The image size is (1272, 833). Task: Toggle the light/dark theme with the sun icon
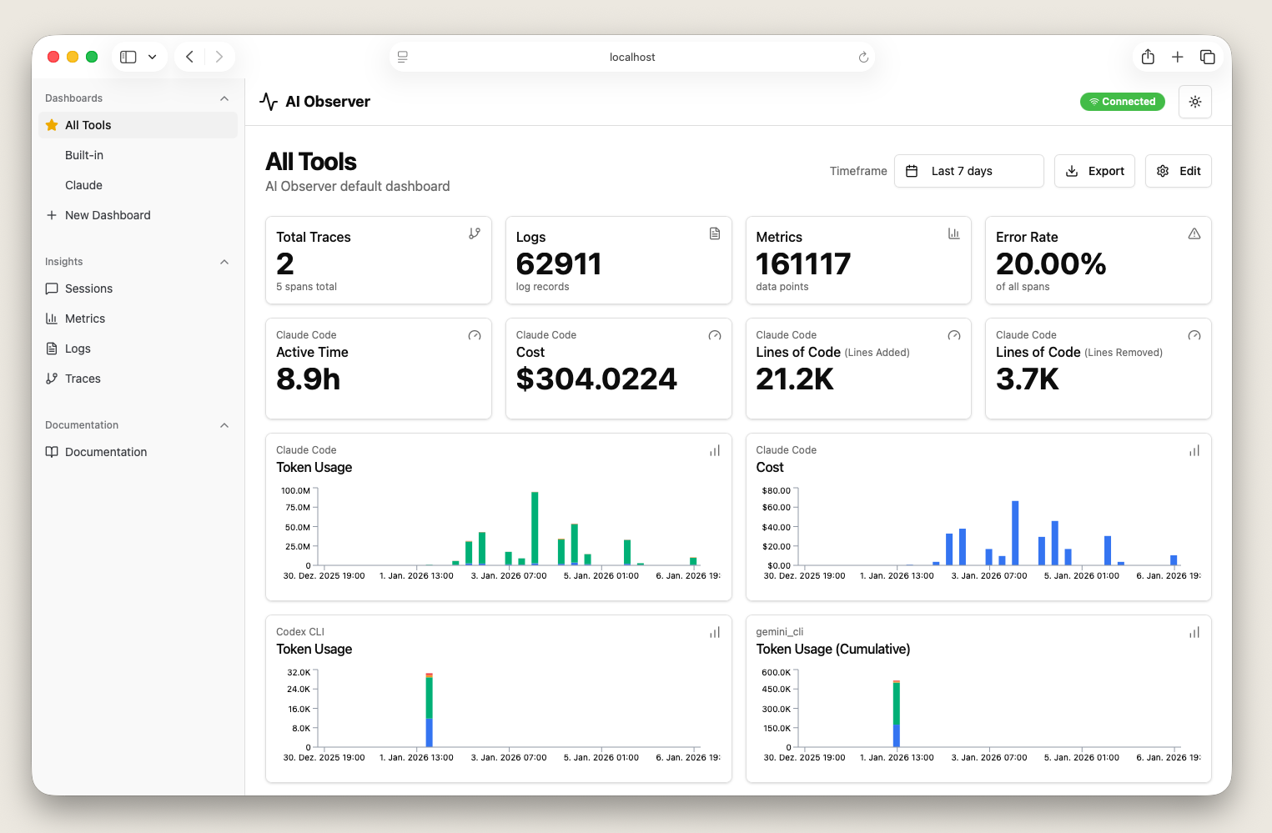[1194, 101]
